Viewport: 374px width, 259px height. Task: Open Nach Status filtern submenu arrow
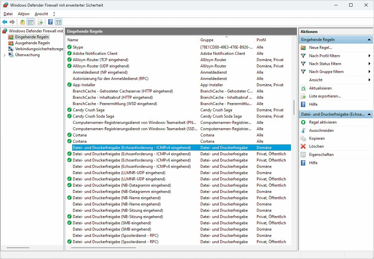pyautogui.click(x=369, y=64)
